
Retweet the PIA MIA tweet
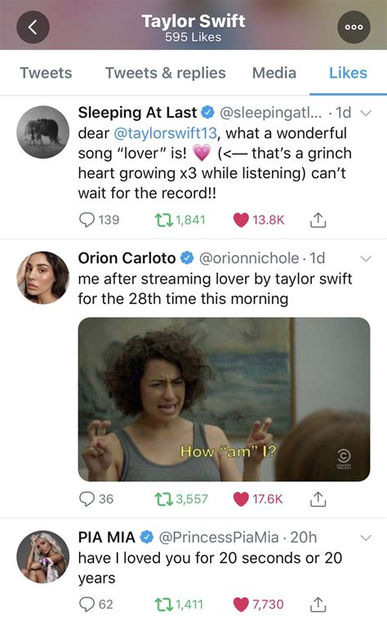click(164, 605)
